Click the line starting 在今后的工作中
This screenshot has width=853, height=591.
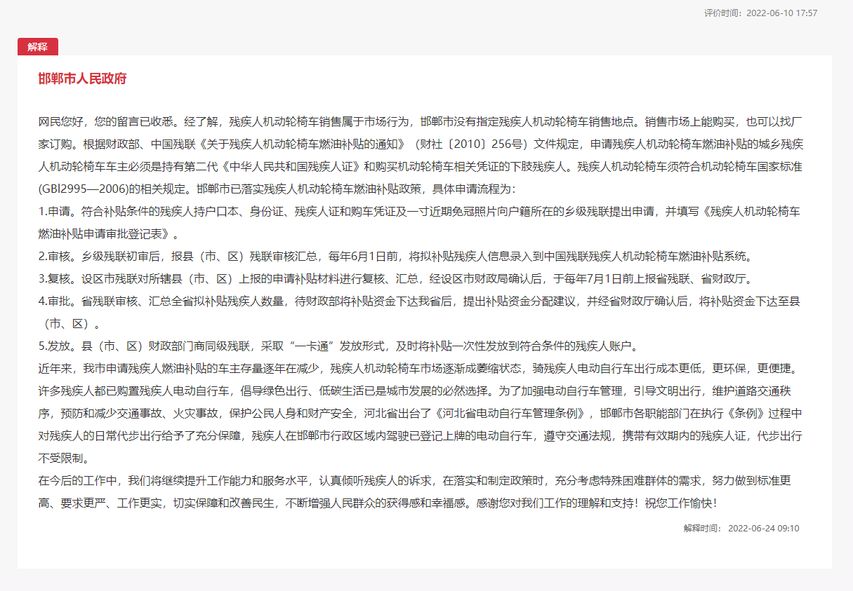tap(416, 480)
